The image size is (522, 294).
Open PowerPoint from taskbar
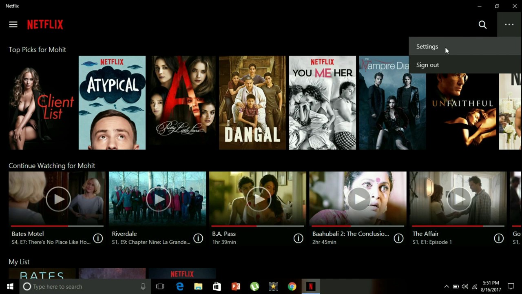(236, 287)
